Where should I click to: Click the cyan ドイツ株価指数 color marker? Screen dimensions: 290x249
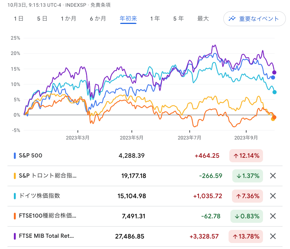pyautogui.click(x=15, y=196)
